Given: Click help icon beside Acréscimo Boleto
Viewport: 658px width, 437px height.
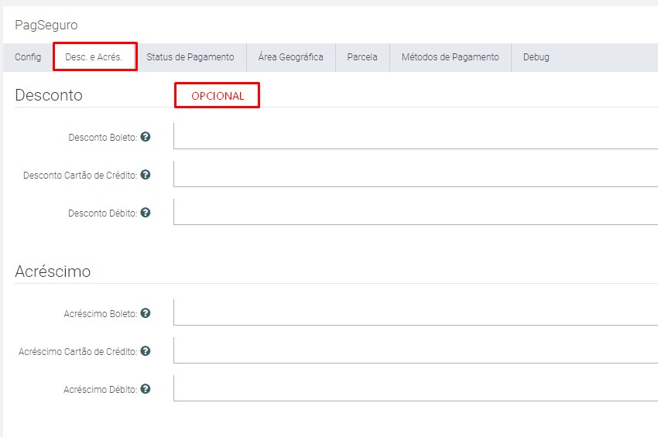Looking at the screenshot, I should click(145, 313).
